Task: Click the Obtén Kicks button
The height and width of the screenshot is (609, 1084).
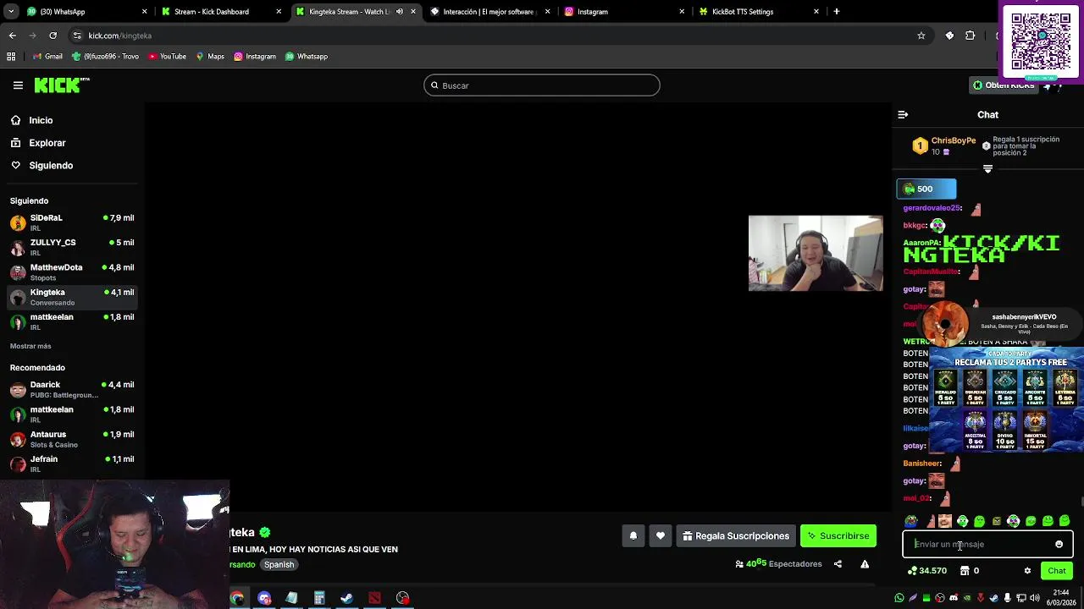Action: (1004, 85)
